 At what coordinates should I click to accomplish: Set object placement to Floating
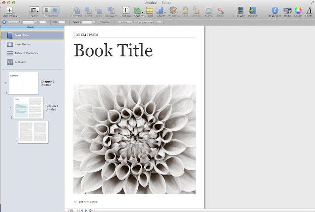pyautogui.click(x=136, y=22)
